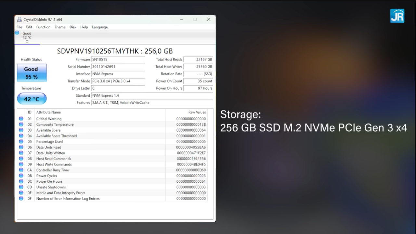This screenshot has height=234, width=416.
Task: Click the 42 °C temperature button
Action: click(x=32, y=99)
